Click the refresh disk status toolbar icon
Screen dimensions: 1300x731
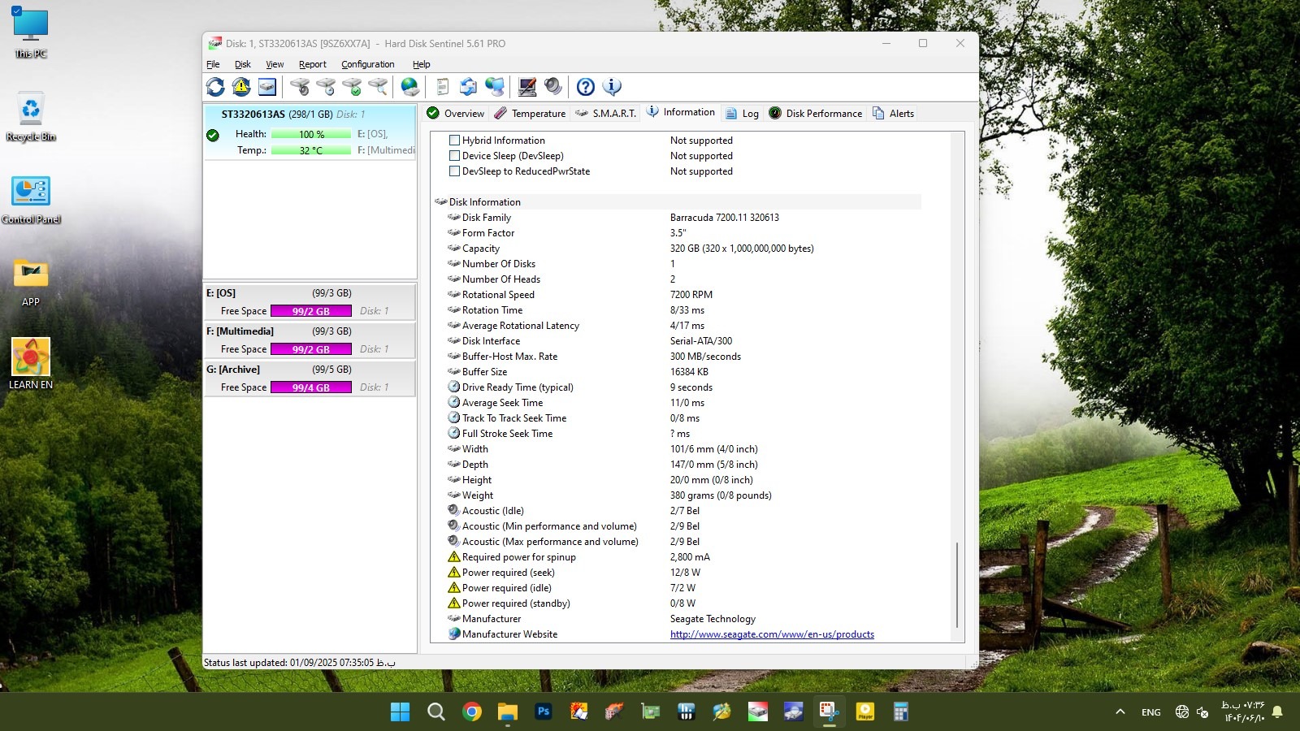(x=215, y=87)
